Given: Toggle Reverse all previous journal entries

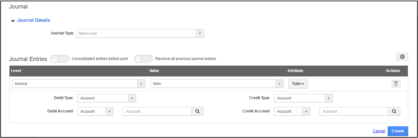Looking at the screenshot, I should 143,59.
